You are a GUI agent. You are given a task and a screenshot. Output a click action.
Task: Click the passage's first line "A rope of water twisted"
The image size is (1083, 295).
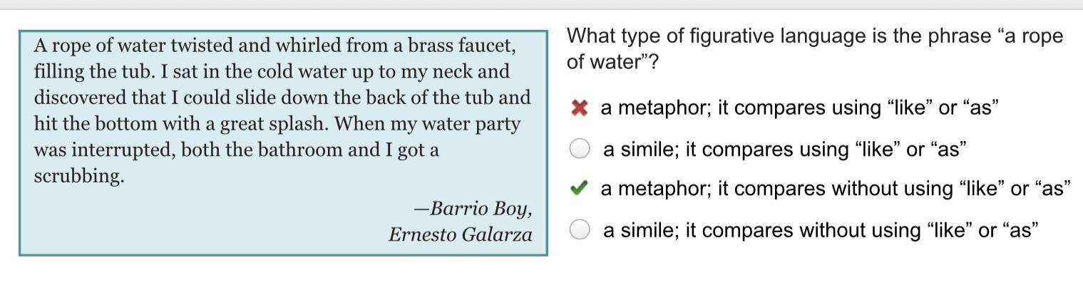274,46
